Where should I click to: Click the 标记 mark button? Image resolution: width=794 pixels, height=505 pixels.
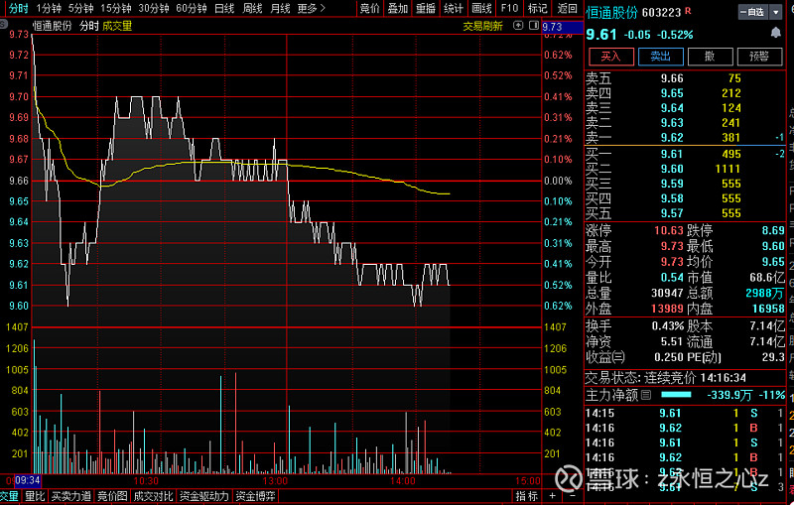click(x=537, y=9)
